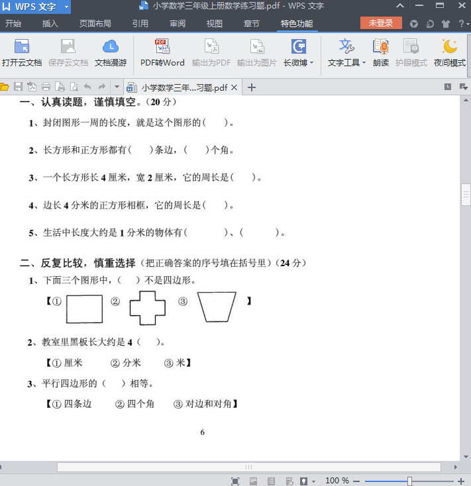
Task: Switch to page layout view icon in status bar
Action: click(x=253, y=481)
